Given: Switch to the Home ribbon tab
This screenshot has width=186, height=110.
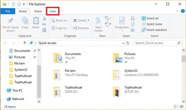Looking at the screenshot, I should click(23, 11).
